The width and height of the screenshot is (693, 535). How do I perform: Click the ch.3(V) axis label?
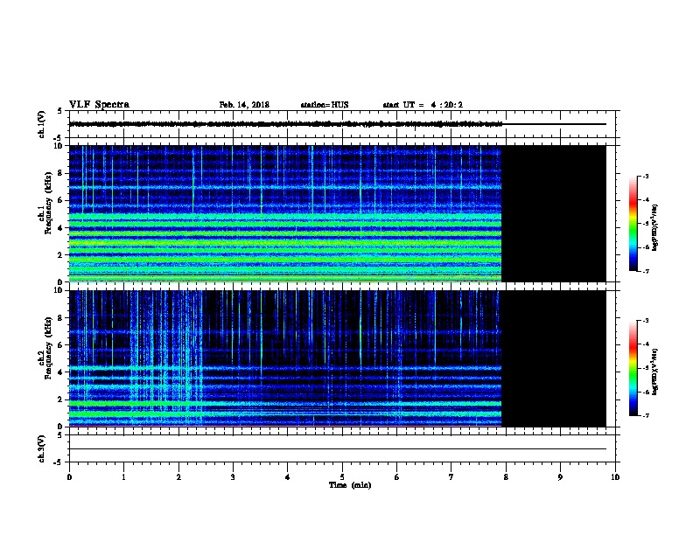pyautogui.click(x=41, y=448)
